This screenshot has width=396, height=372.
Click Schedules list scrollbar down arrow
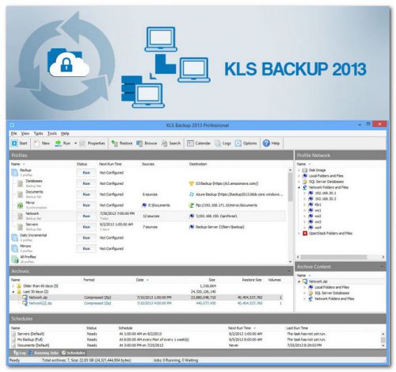click(x=383, y=345)
